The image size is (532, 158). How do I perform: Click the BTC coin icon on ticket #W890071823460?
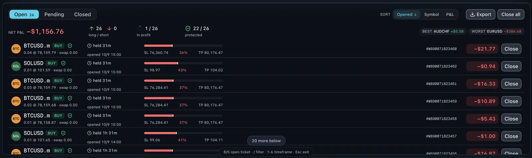tap(16, 49)
